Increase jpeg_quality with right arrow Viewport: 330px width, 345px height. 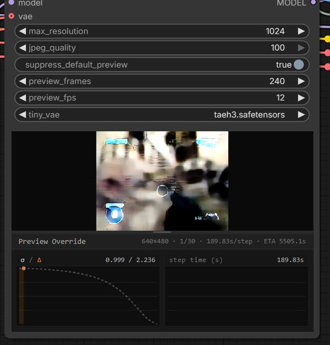click(301, 48)
